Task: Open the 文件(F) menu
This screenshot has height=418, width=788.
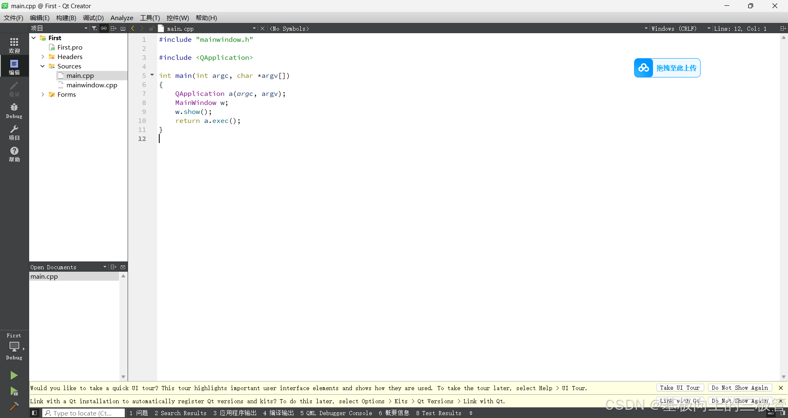Action: pyautogui.click(x=14, y=18)
